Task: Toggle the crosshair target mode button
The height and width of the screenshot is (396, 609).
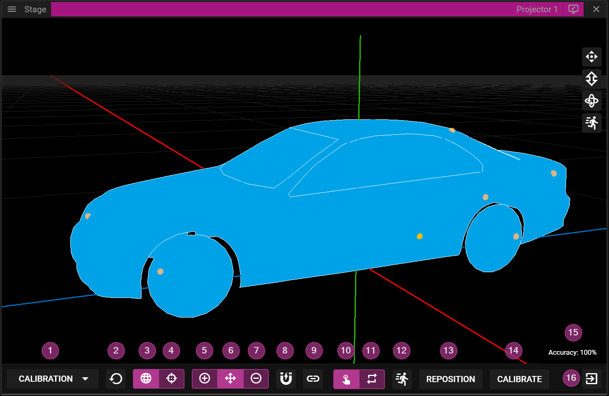Action: [x=171, y=379]
